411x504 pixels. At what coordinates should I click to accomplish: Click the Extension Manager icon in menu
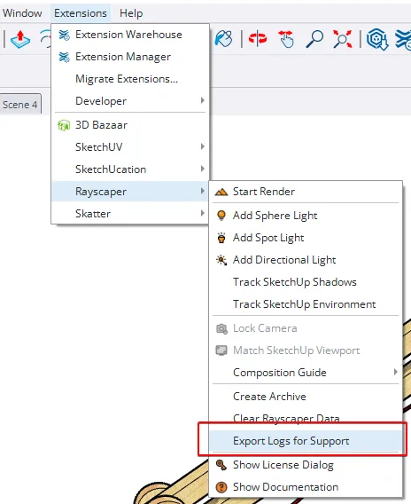coord(64,57)
